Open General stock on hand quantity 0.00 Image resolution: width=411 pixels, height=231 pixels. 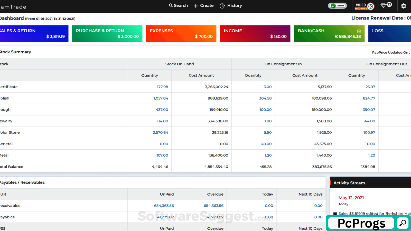164,144
